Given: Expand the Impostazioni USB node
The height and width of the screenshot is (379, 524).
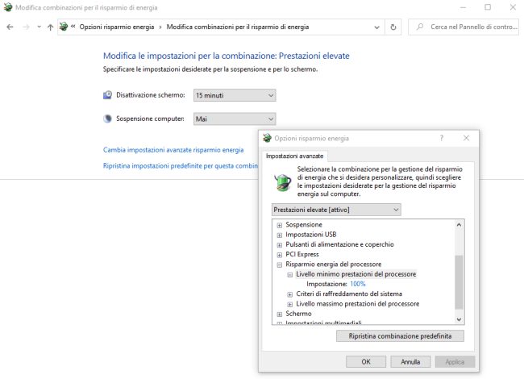Looking at the screenshot, I should pyautogui.click(x=280, y=235).
